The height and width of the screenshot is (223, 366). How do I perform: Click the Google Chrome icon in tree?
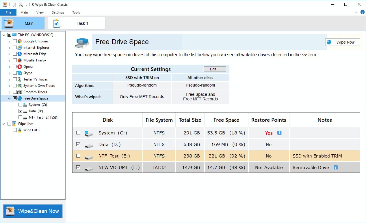click(x=20, y=41)
